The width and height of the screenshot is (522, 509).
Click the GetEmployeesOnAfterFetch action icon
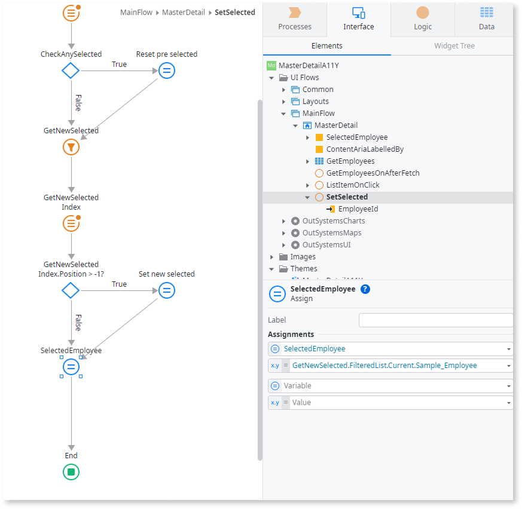tap(319, 173)
